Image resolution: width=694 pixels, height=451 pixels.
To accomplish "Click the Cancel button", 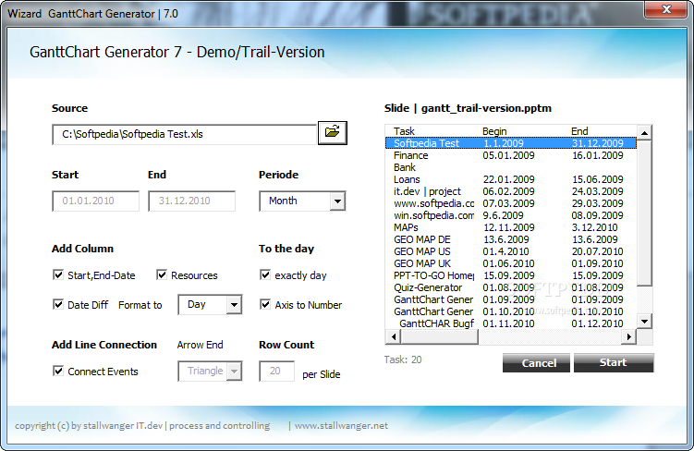I will pyautogui.click(x=536, y=363).
